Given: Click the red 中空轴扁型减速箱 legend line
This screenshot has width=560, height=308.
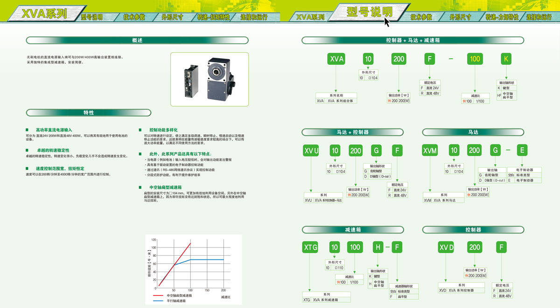Looking at the screenshot, I should coord(159,295).
